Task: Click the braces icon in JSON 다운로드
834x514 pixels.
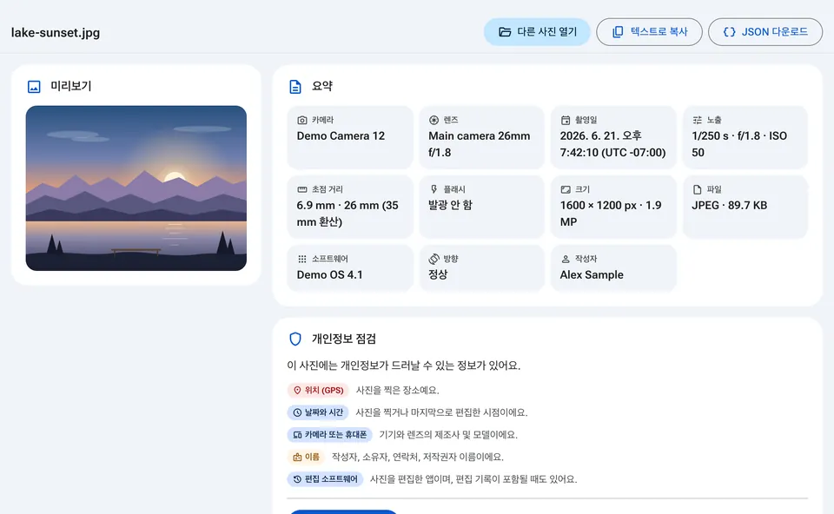Action: (729, 32)
